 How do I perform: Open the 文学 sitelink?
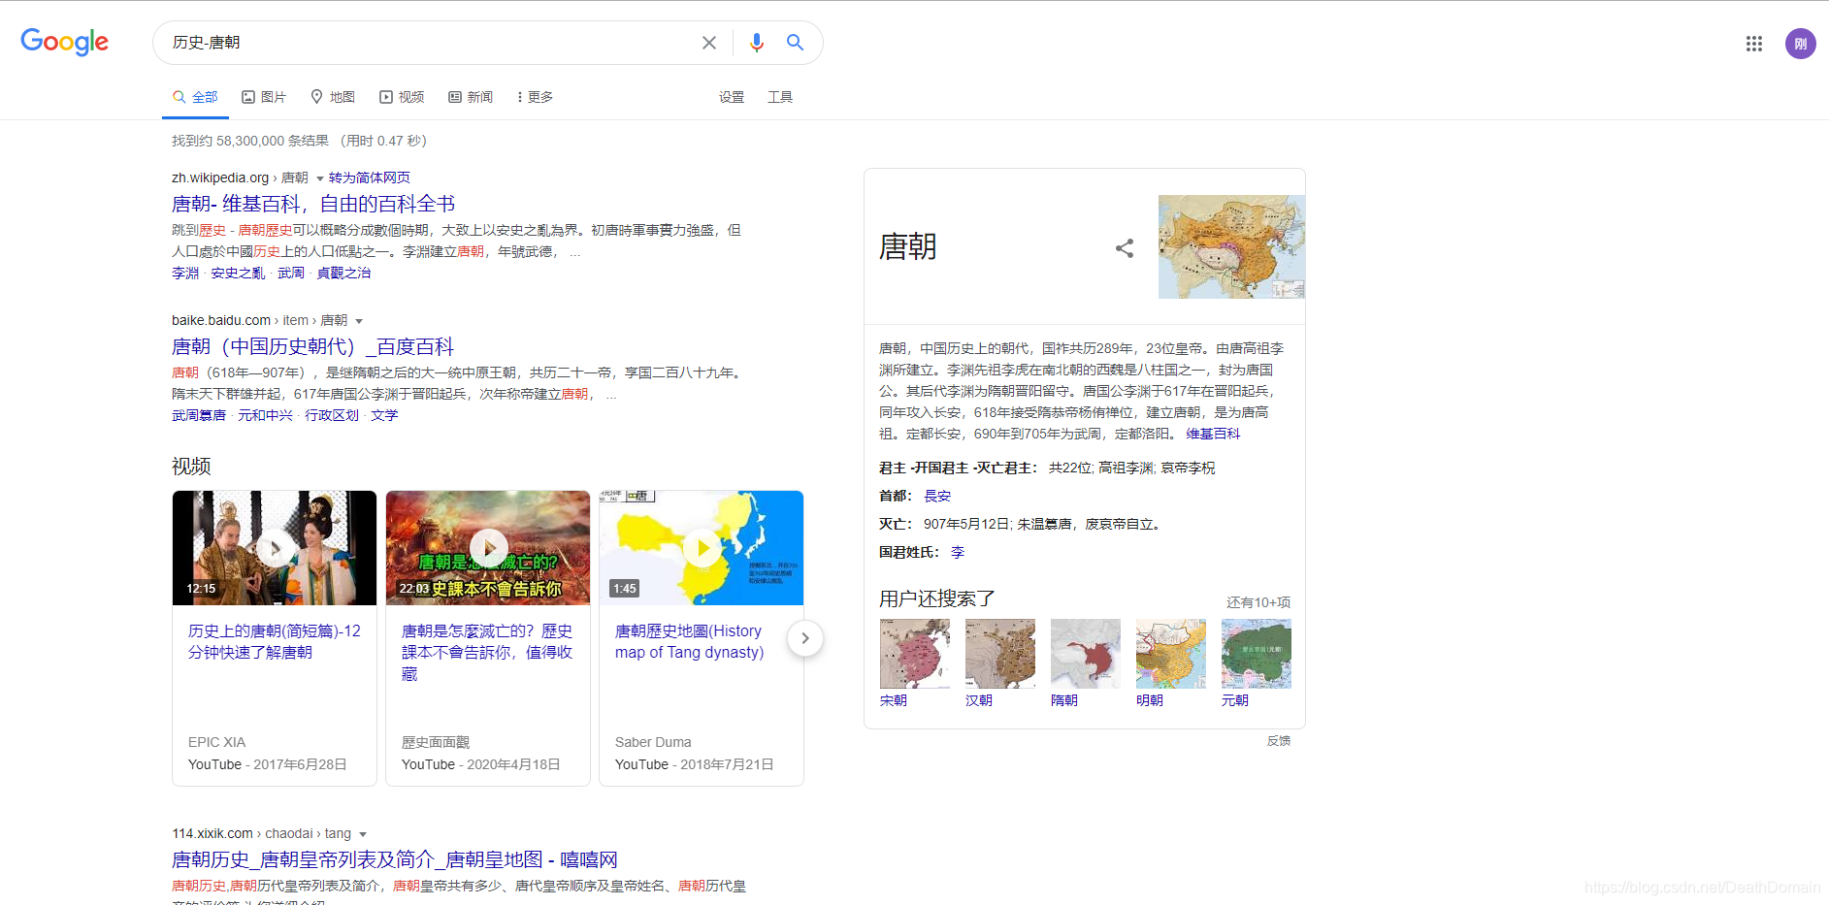(384, 415)
